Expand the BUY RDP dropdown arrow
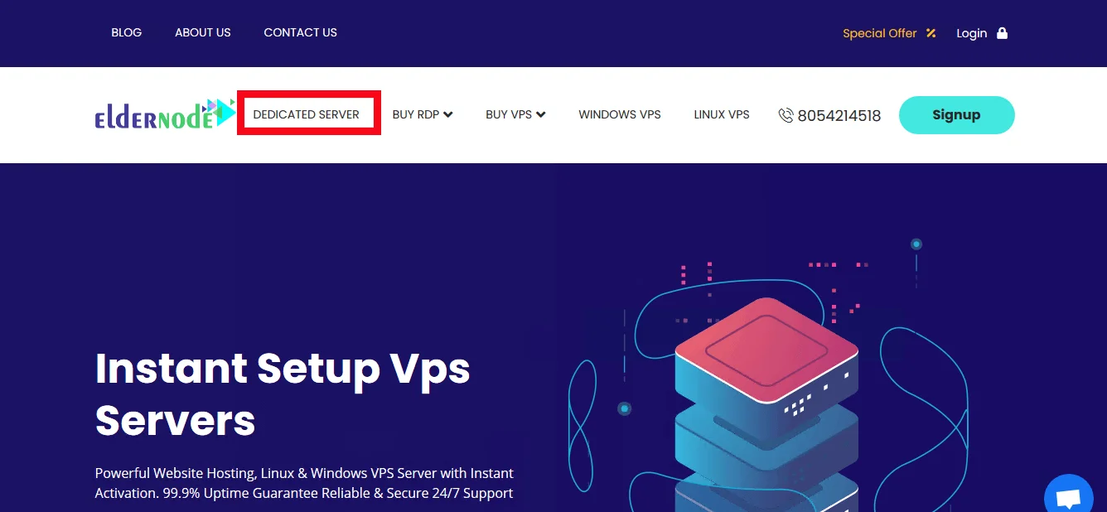This screenshot has width=1107, height=512. point(448,115)
